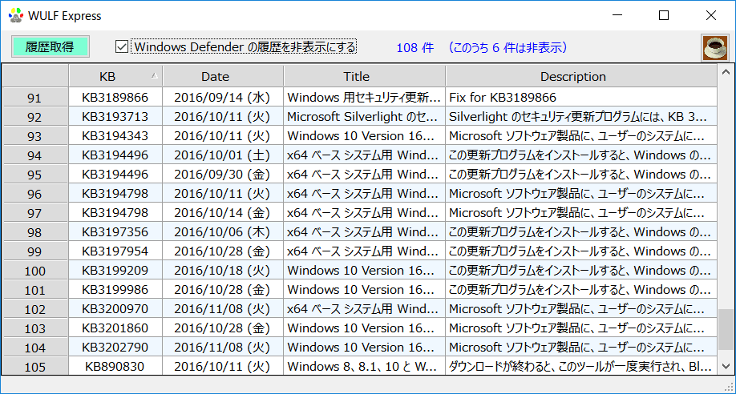Click KB3194496 in row 94
The width and height of the screenshot is (736, 394).
115,155
